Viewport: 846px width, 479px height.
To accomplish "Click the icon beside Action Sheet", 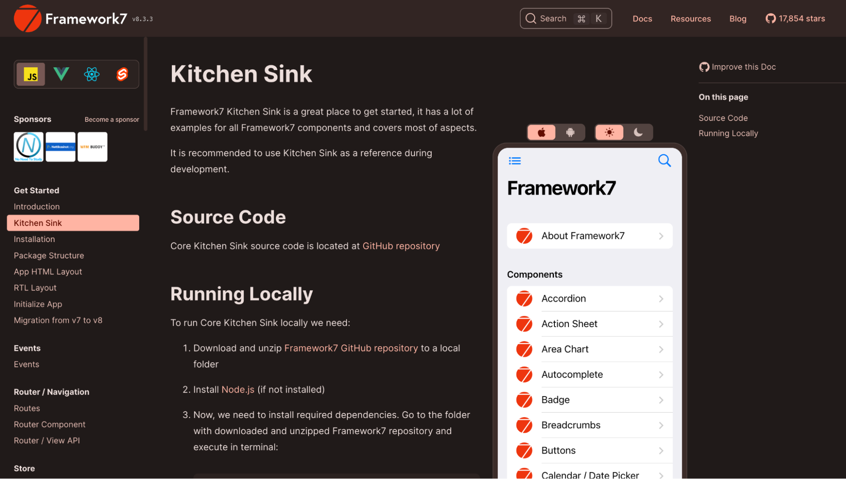I will pos(524,324).
